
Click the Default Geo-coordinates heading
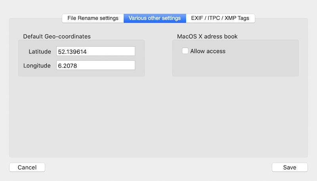(x=57, y=36)
